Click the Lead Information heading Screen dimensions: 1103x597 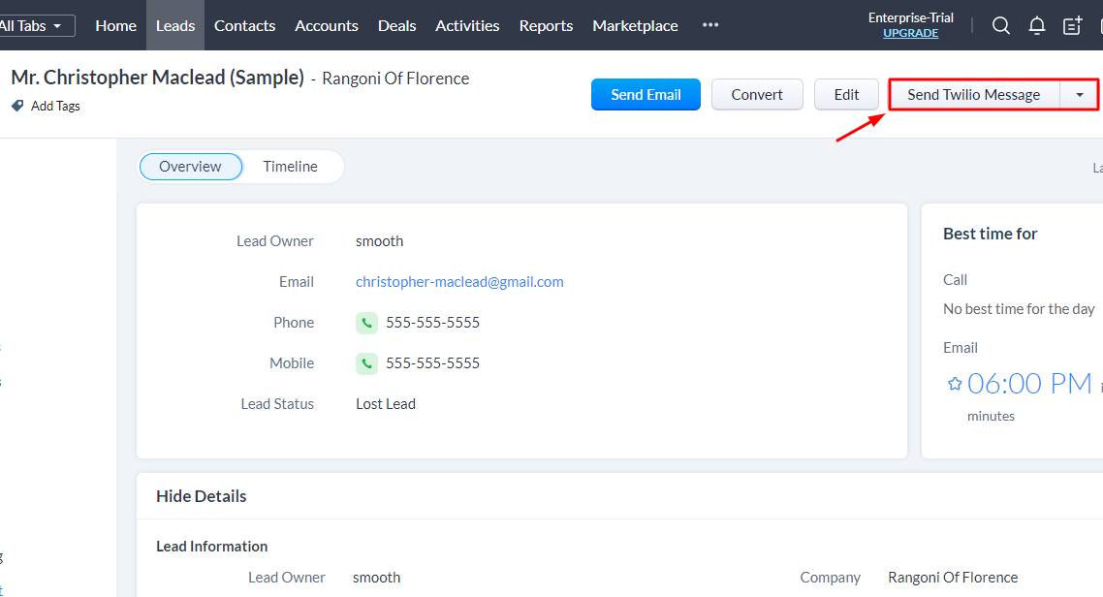pos(211,547)
